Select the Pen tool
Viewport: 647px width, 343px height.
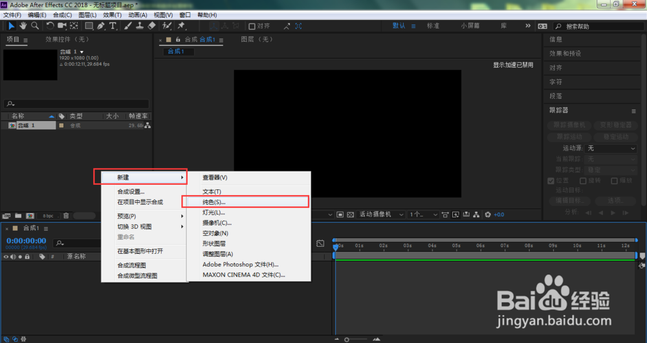point(101,26)
